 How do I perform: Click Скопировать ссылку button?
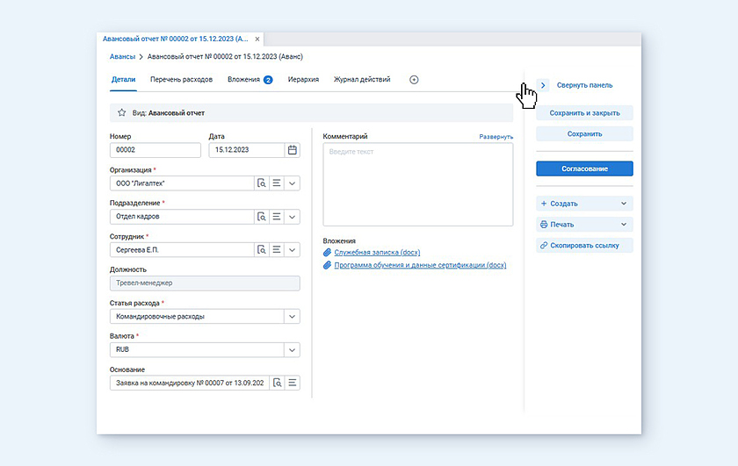(584, 246)
